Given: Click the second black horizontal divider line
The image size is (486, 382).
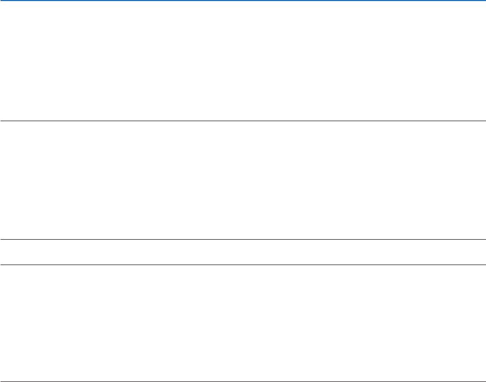Looking at the screenshot, I should (243, 240).
